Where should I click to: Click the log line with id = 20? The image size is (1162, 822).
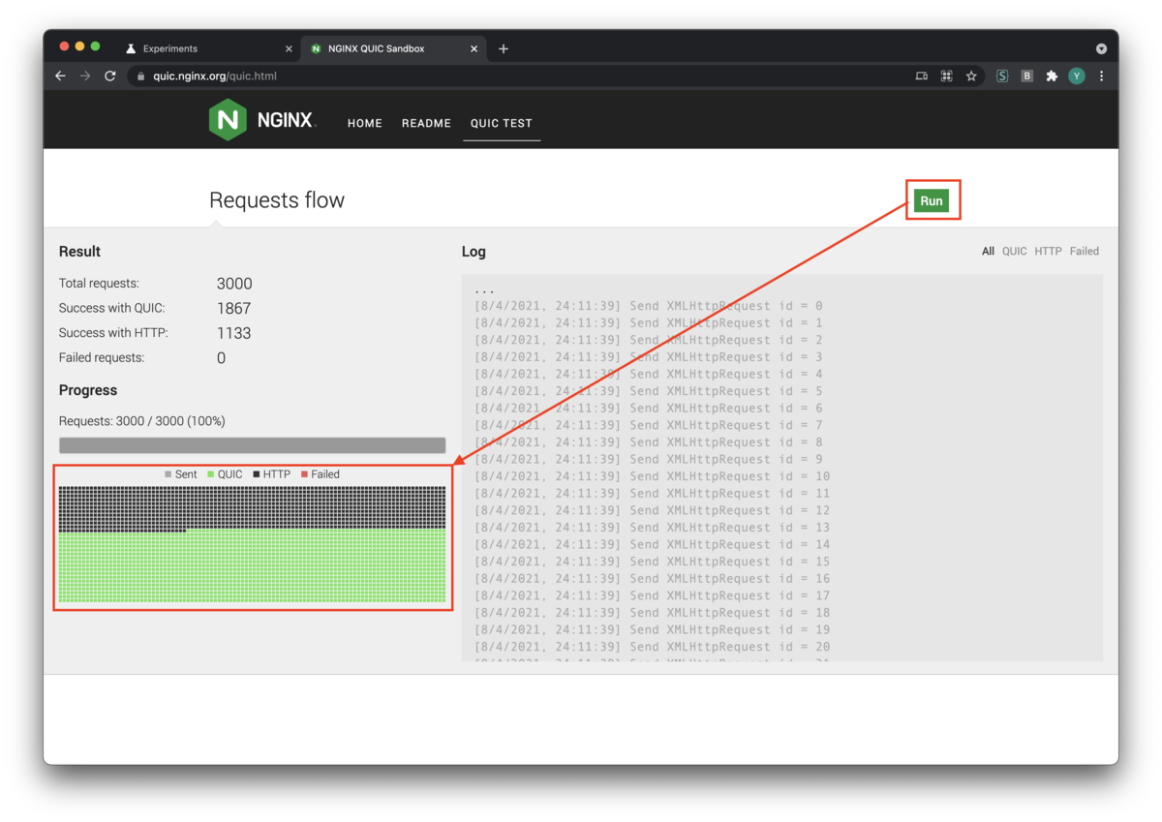click(652, 647)
